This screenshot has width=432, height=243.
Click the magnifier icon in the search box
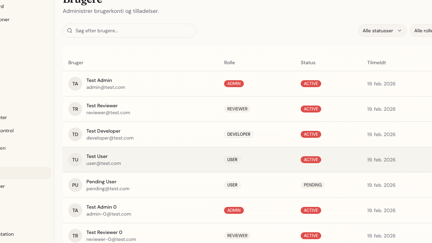pyautogui.click(x=70, y=31)
